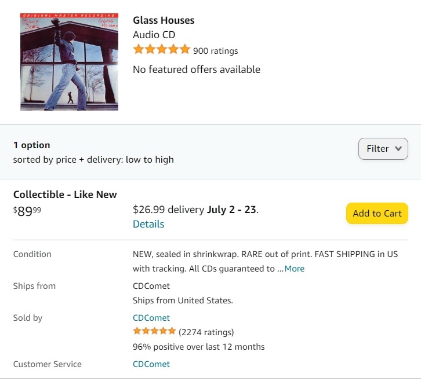The image size is (421, 385).
Task: Click the seller's 2274 ratings count
Action: click(x=206, y=332)
